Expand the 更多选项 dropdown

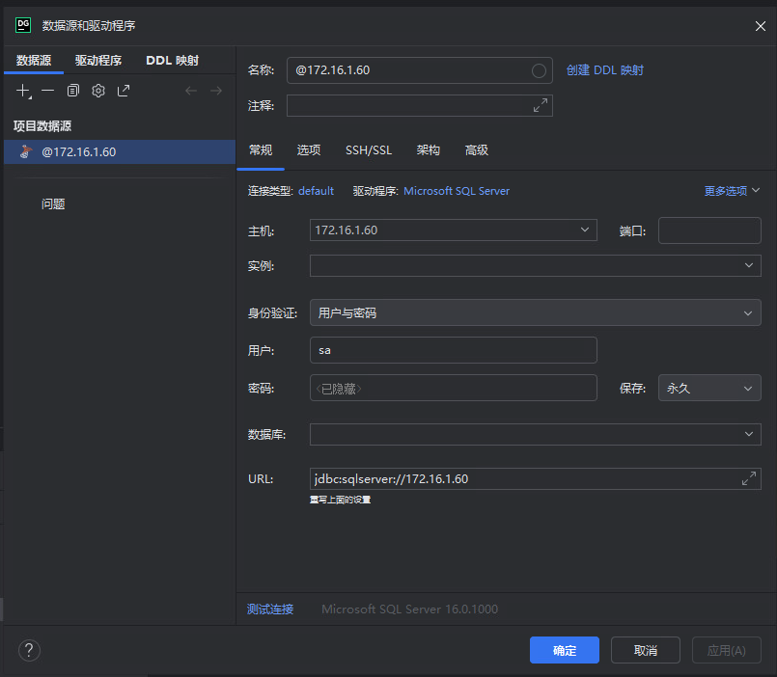[732, 191]
